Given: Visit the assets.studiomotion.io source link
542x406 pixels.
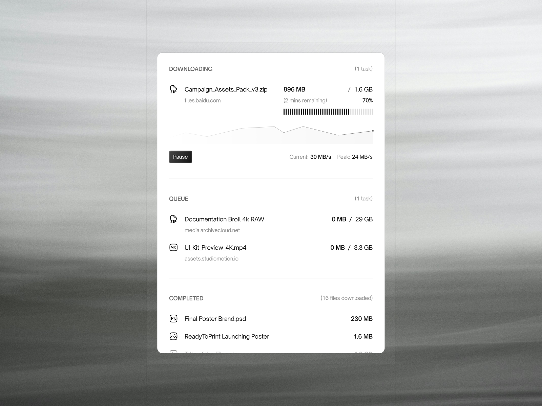Looking at the screenshot, I should point(211,258).
